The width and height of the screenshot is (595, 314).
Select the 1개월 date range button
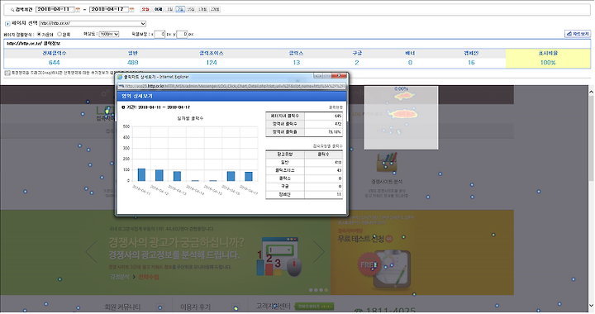click(x=202, y=9)
